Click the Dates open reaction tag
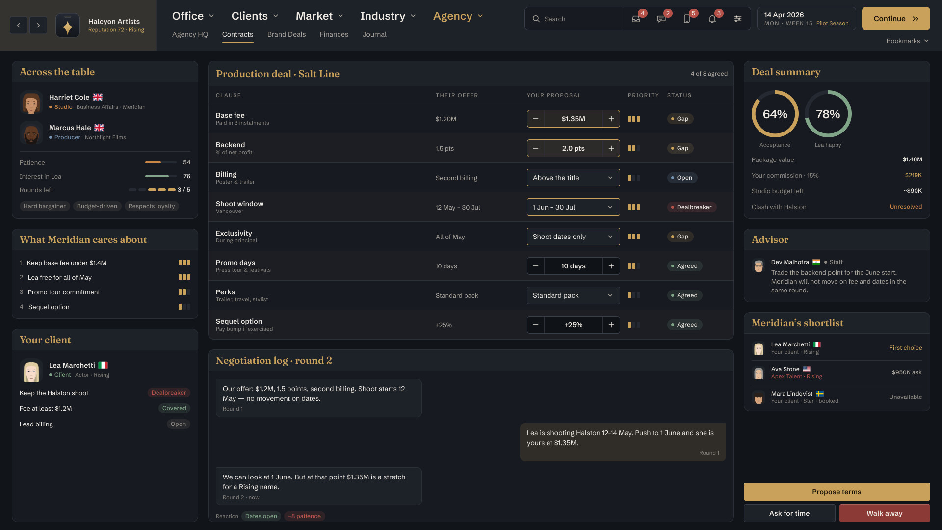Viewport: 942px width, 530px height. point(261,516)
